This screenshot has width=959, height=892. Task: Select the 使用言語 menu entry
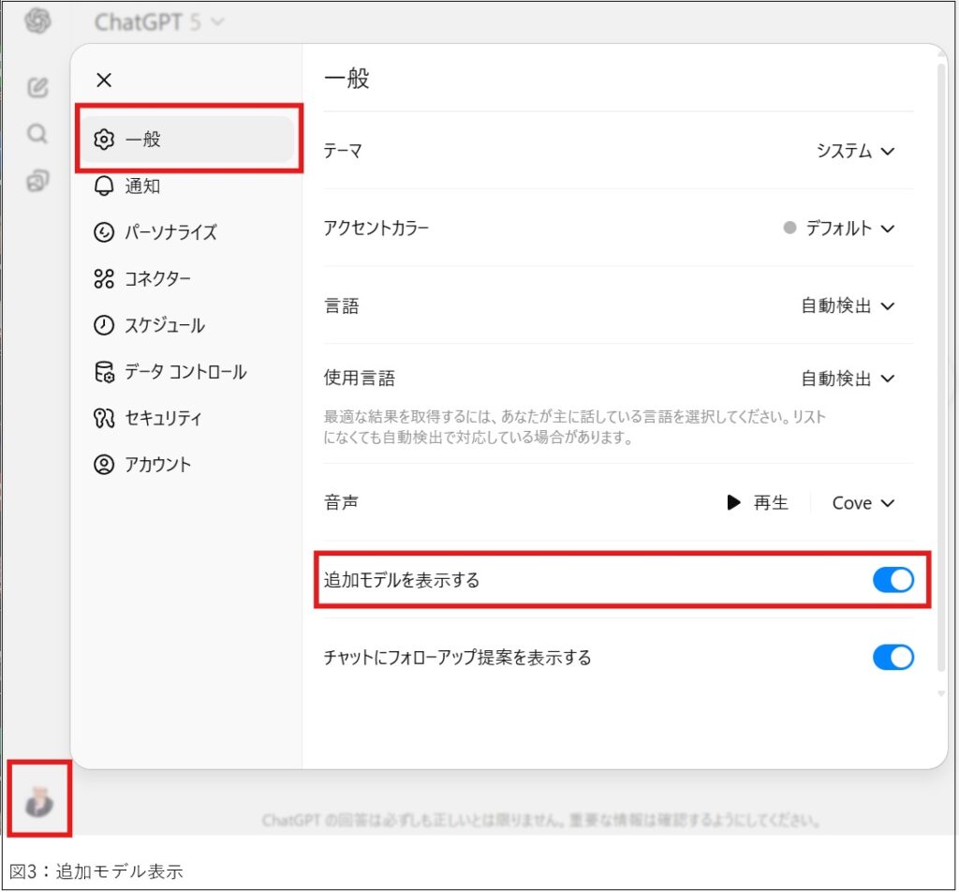tap(847, 379)
